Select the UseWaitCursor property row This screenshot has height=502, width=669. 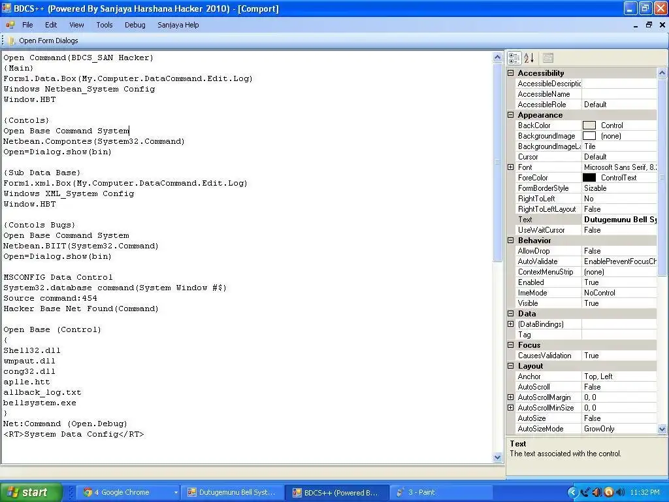click(x=586, y=230)
